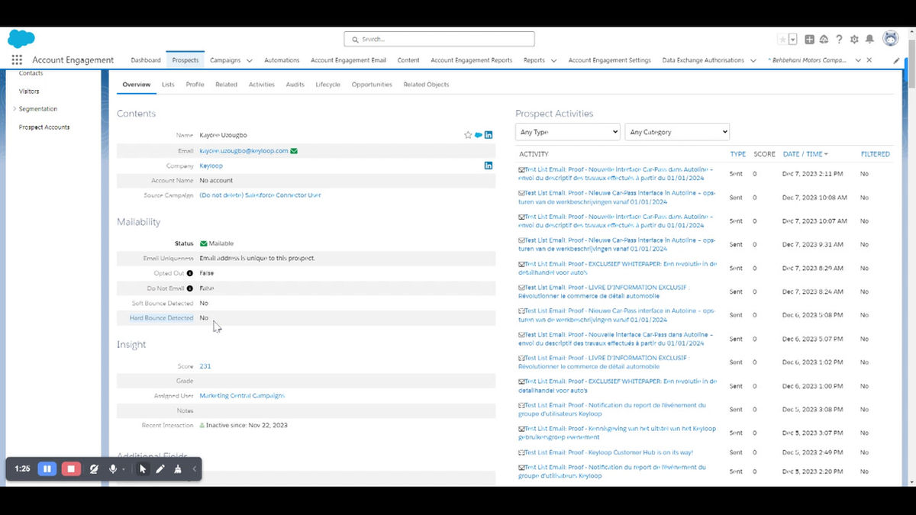Click info icon next to Opted Out
The width and height of the screenshot is (916, 515).
pyautogui.click(x=190, y=273)
